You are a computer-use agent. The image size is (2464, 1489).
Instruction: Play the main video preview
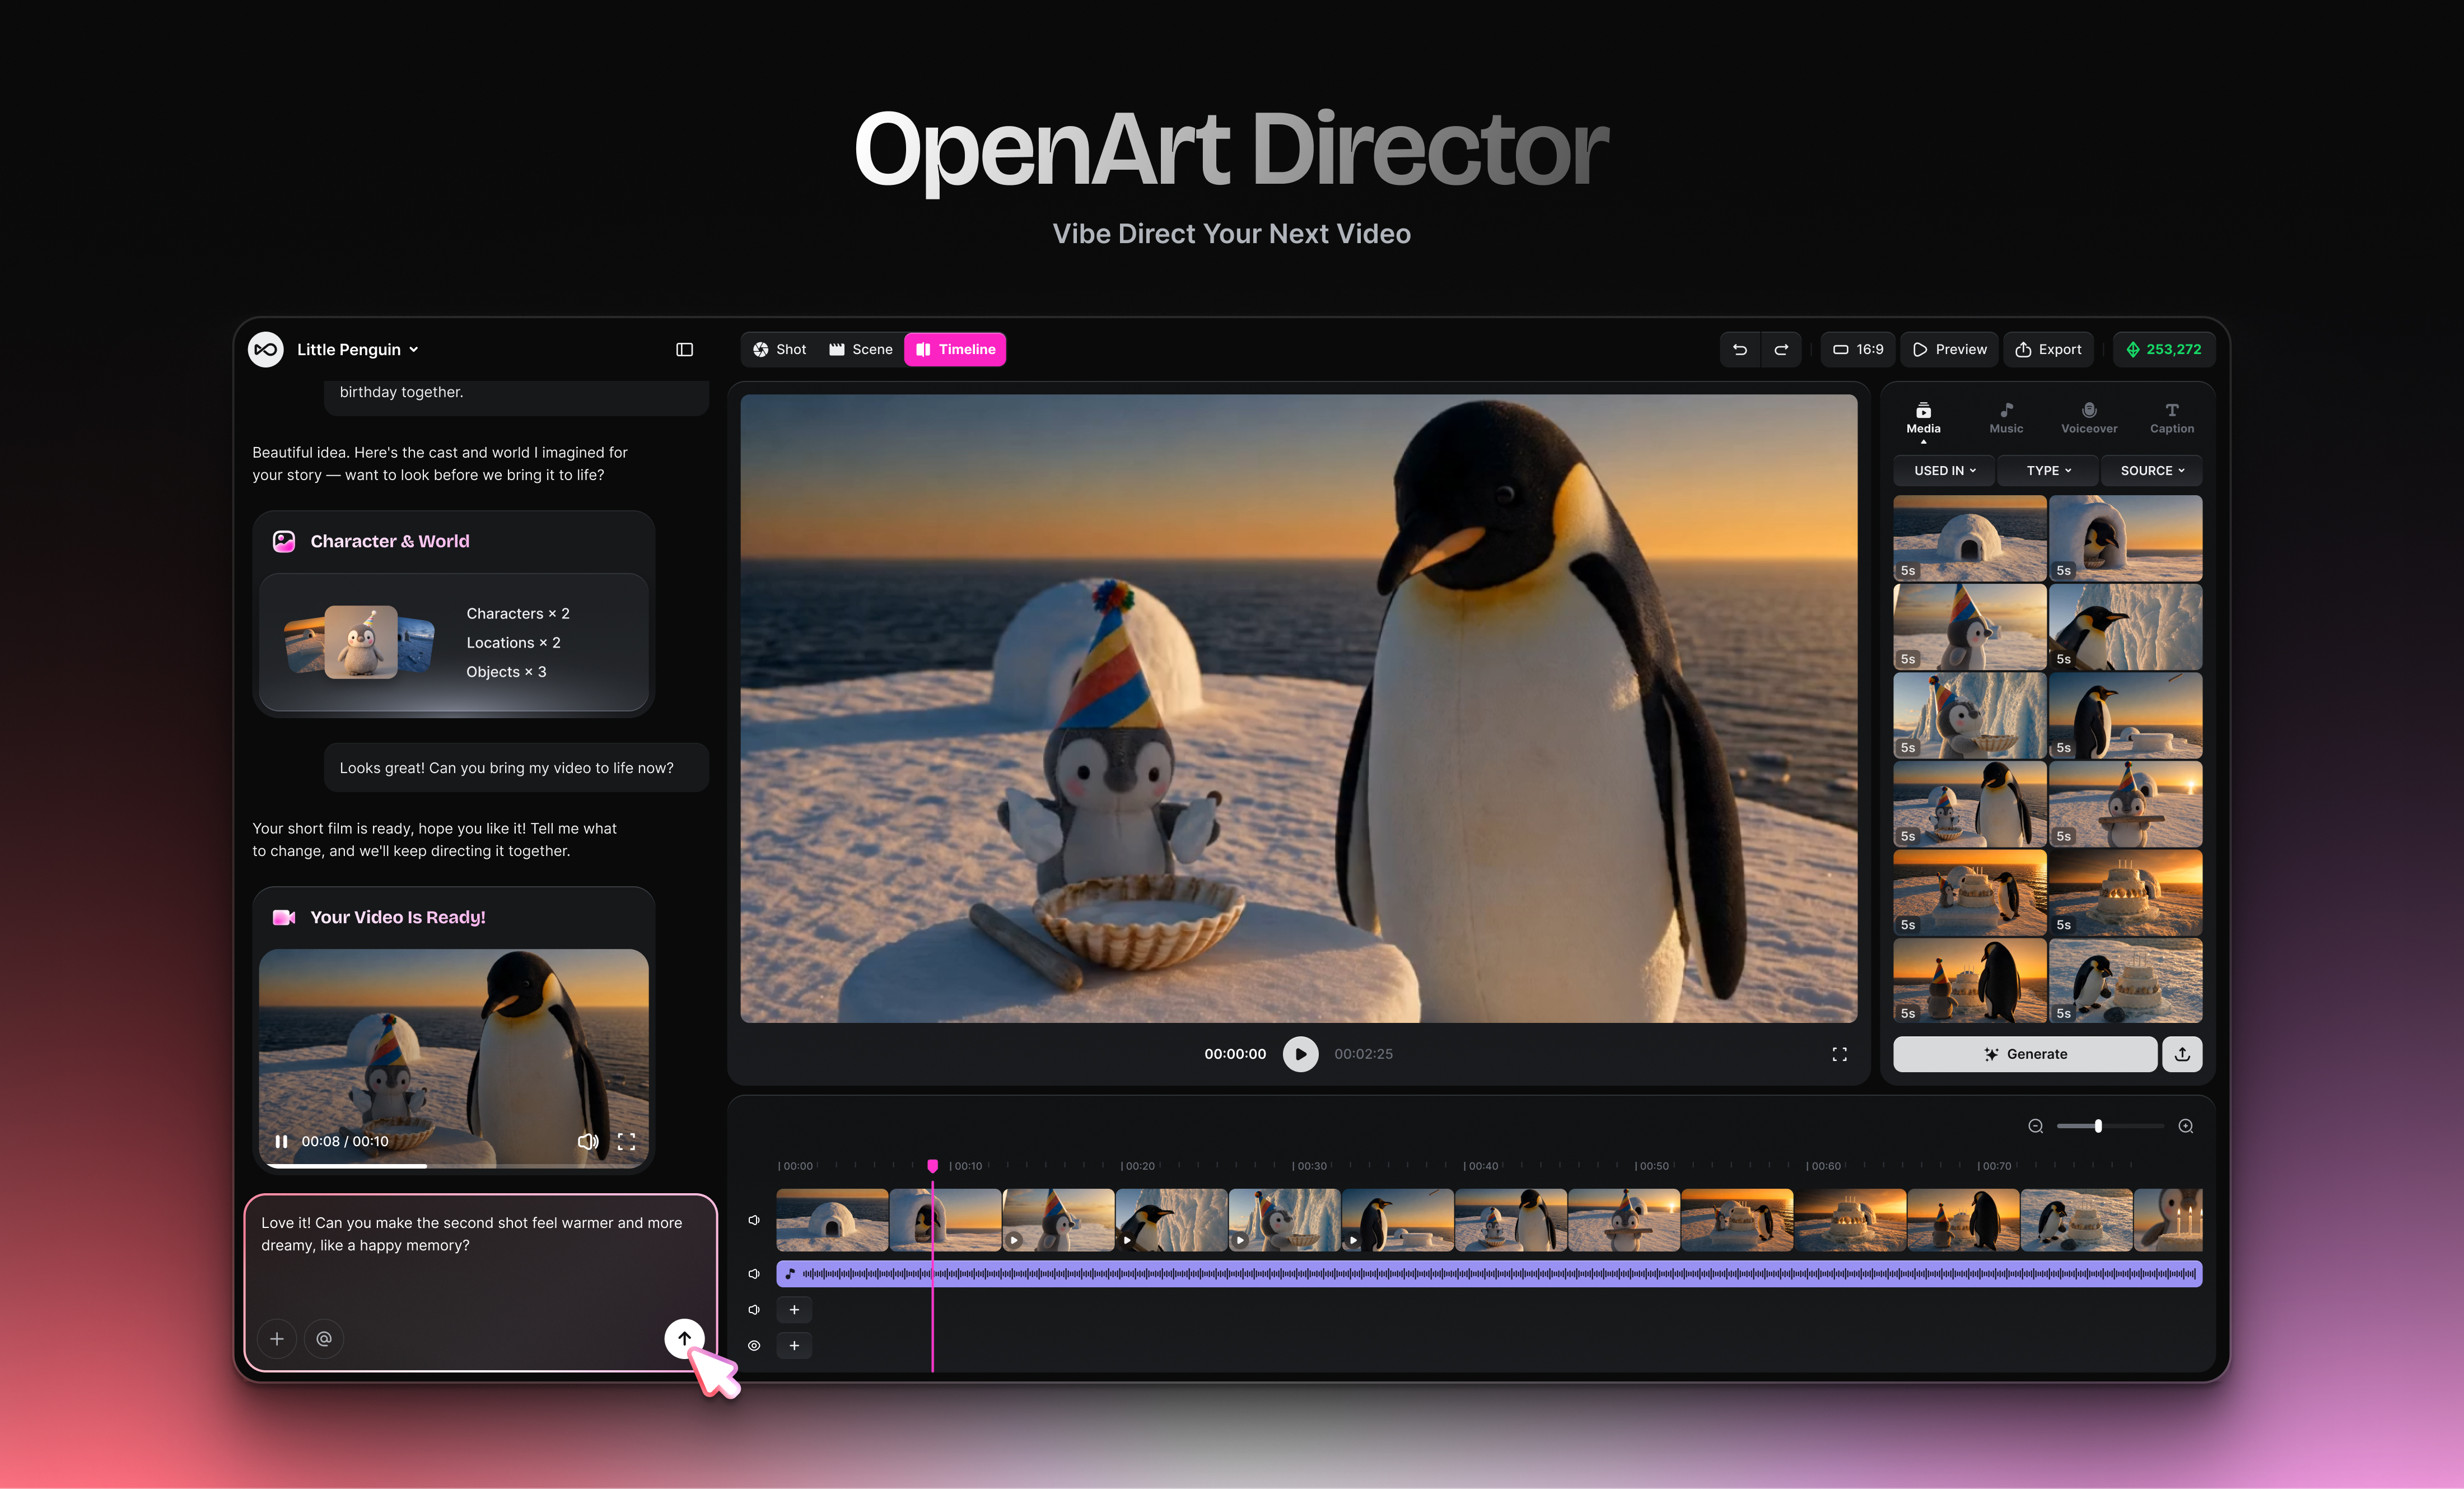1300,1054
